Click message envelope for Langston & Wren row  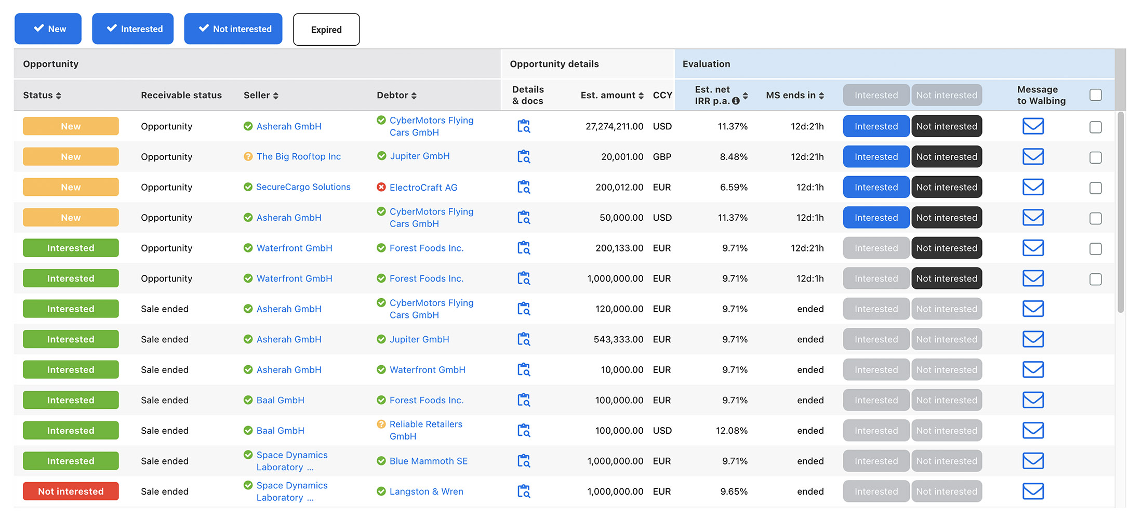click(1033, 491)
